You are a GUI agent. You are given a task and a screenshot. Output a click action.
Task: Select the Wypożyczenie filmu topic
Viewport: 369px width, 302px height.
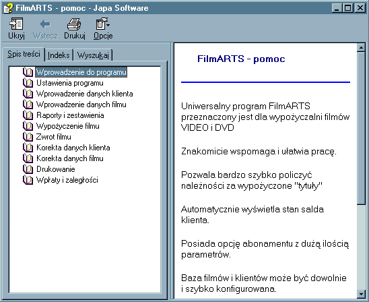click(68, 126)
